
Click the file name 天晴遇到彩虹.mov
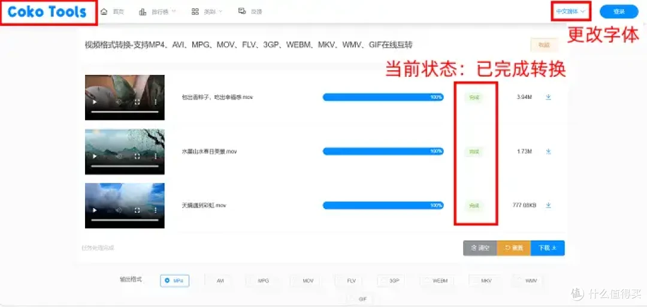coord(204,205)
